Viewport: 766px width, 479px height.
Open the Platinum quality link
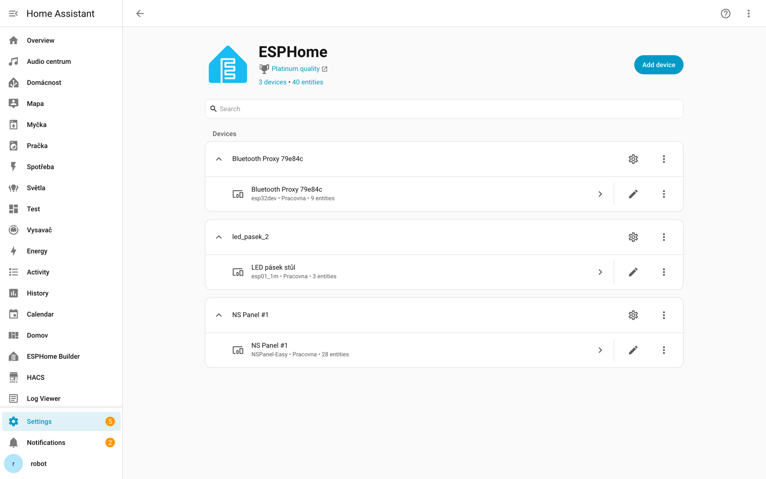tap(300, 69)
